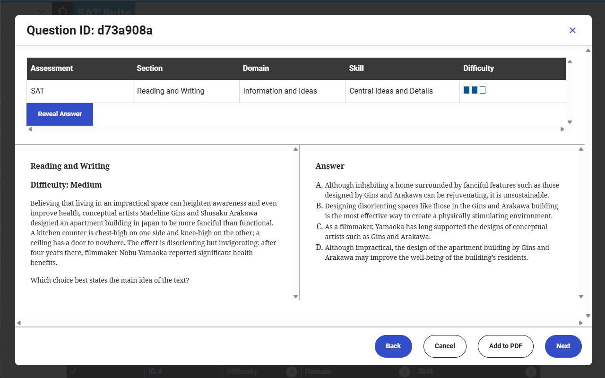The height and width of the screenshot is (378, 605).
Task: Click the scroll-down arrow of the table's vertical scrollbar
Action: (x=570, y=122)
